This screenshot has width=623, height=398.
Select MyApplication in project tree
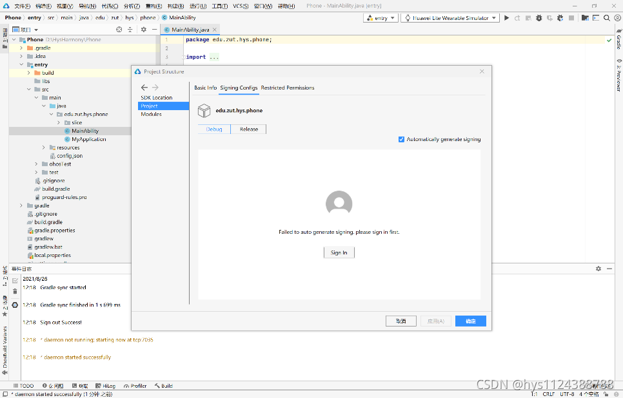[x=88, y=139]
